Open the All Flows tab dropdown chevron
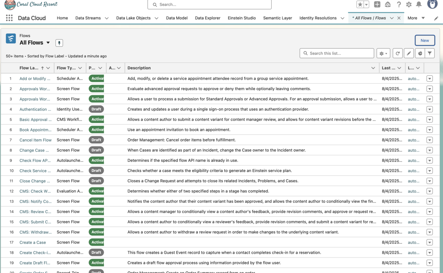Viewport: 443px width, 273px height. click(392, 18)
